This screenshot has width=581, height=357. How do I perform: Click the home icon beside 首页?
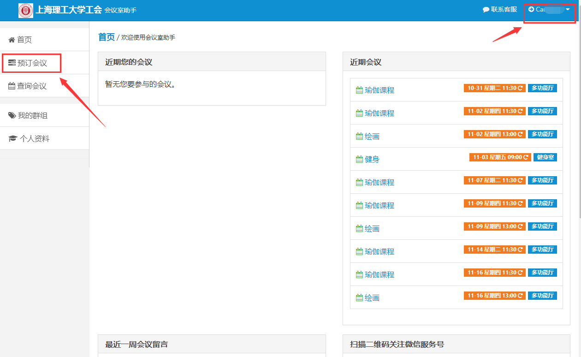click(12, 40)
